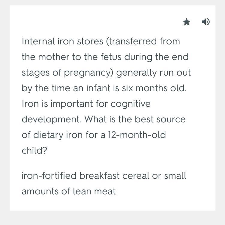Click the line 'the mother to the fetus'

coord(105,57)
